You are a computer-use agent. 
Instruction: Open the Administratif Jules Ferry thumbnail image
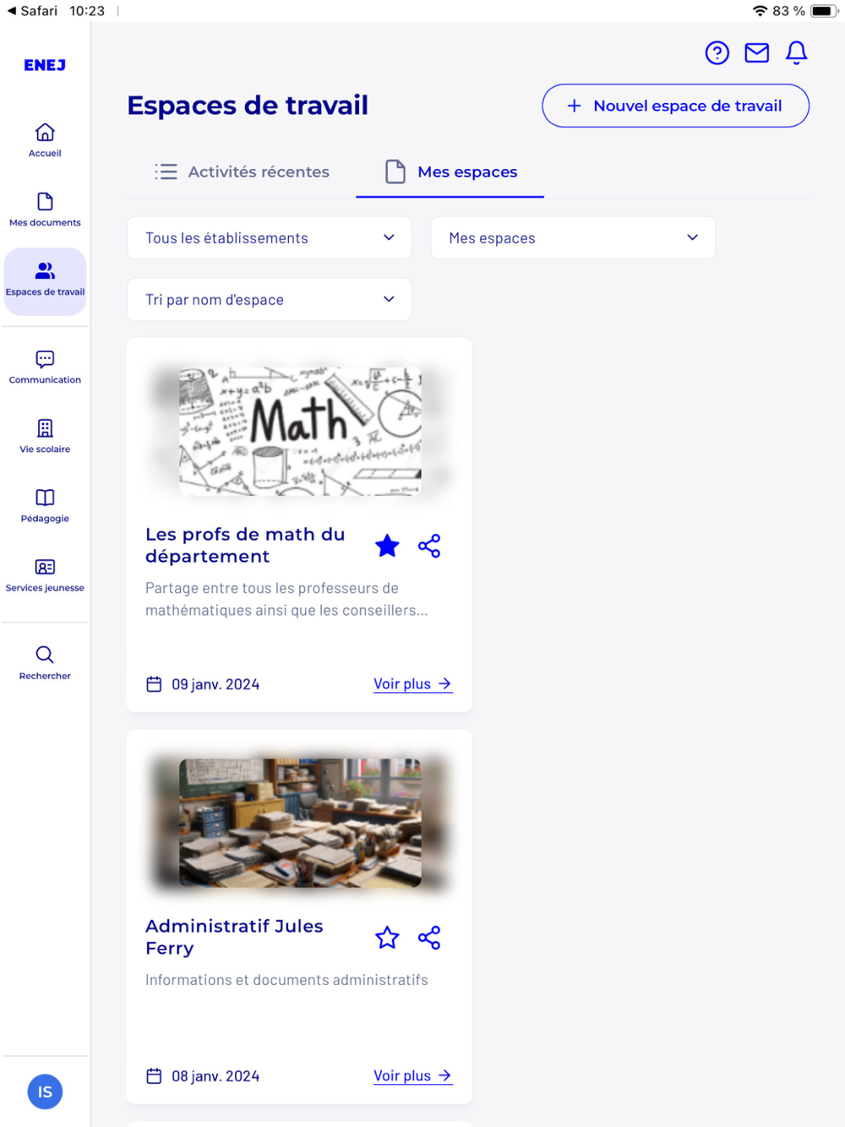pyautogui.click(x=300, y=823)
